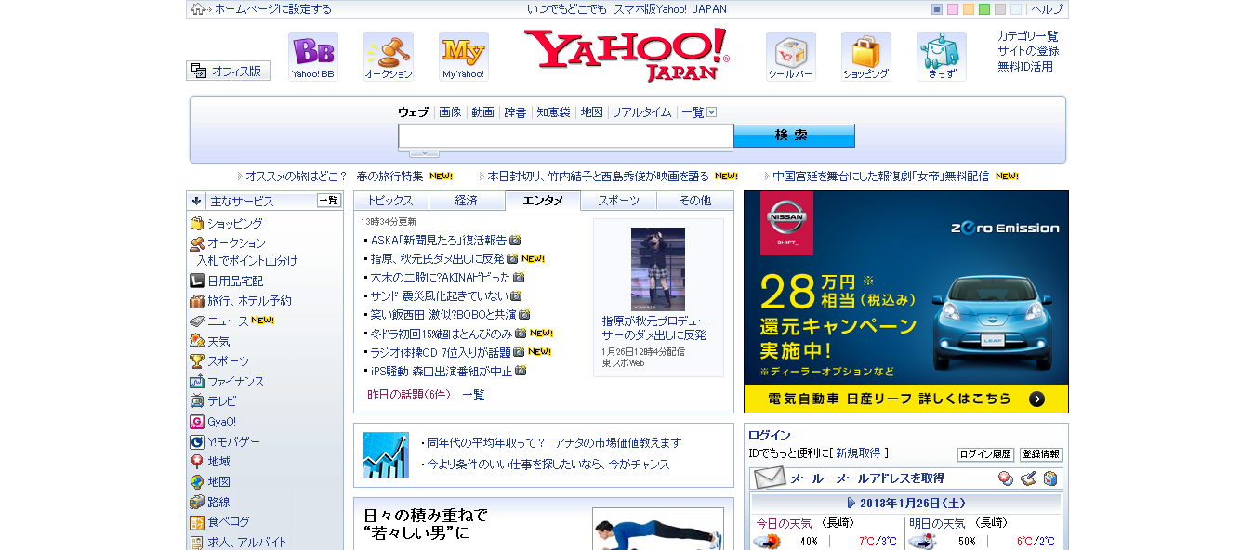Click the 新規取得 link
Viewport: 1254px width, 550px height.
[x=858, y=453]
